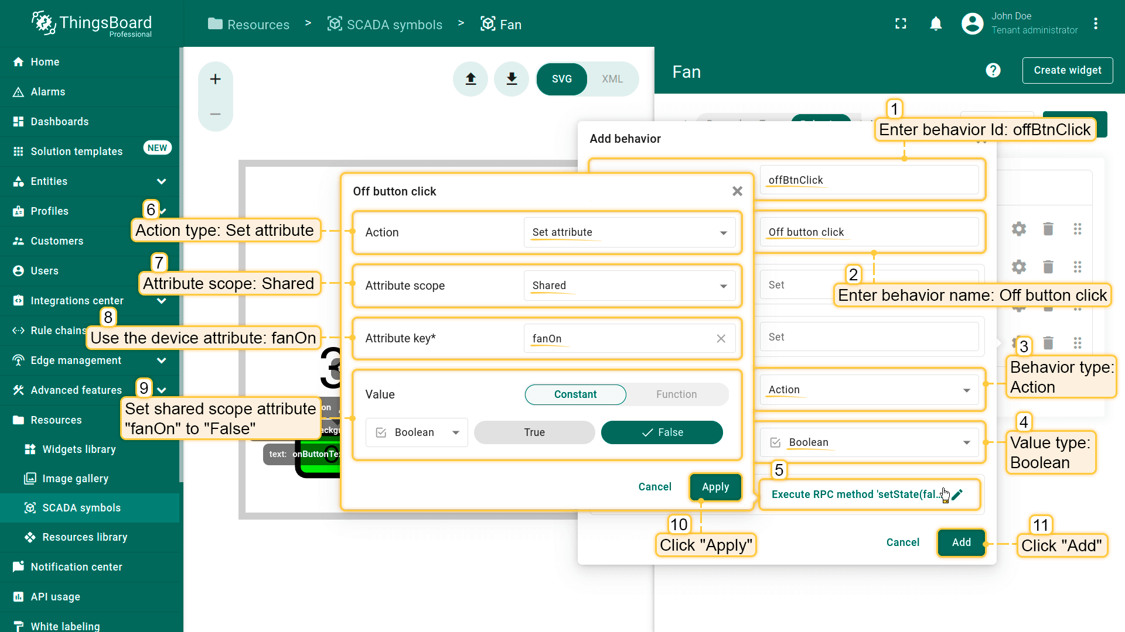Open the three-dot user menu
1125x632 pixels.
(1095, 23)
